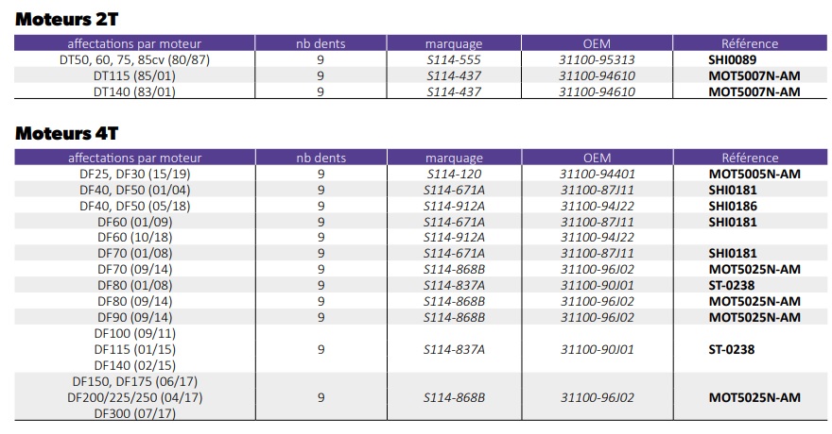Click the Moteurs 2T section heading
The height and width of the screenshot is (434, 832).
pos(66,19)
